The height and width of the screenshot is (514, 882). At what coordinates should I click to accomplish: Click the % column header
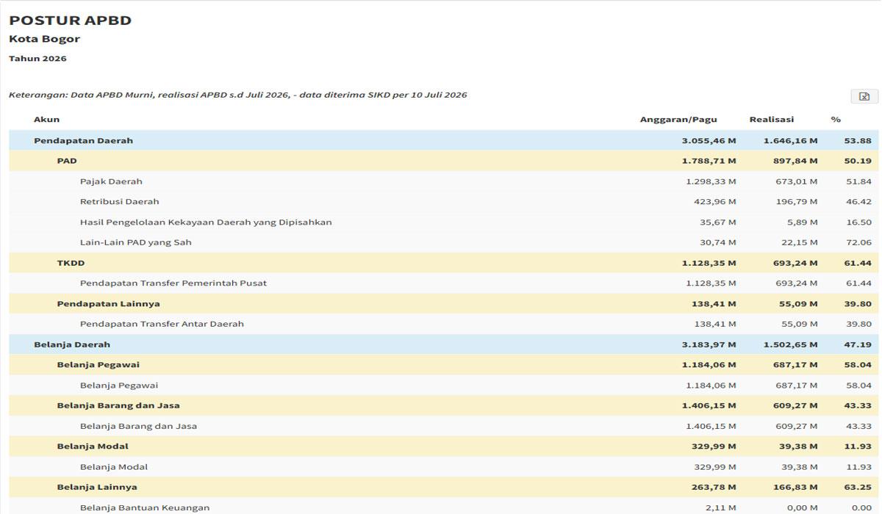(x=836, y=119)
